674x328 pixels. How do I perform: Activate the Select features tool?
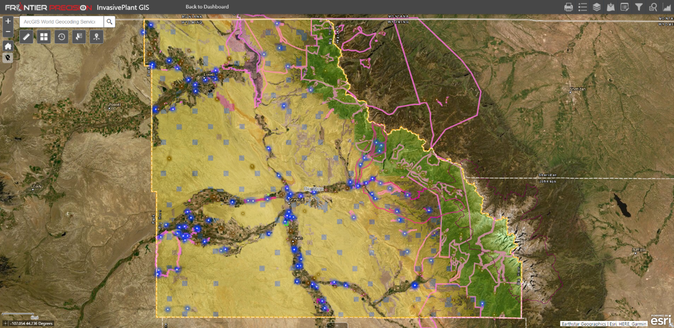(x=79, y=37)
